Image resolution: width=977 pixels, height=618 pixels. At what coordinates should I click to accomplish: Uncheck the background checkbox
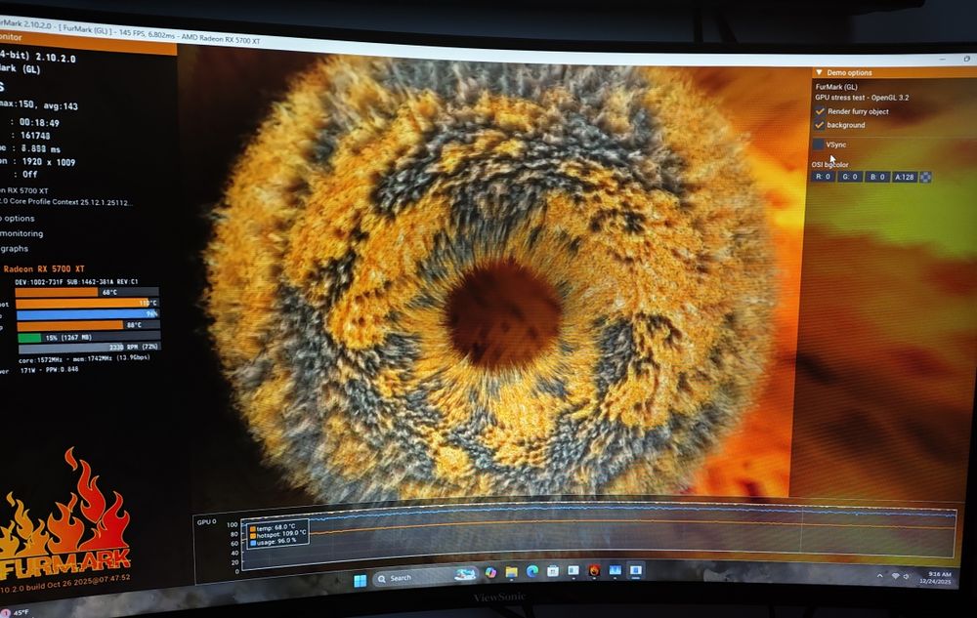point(820,125)
